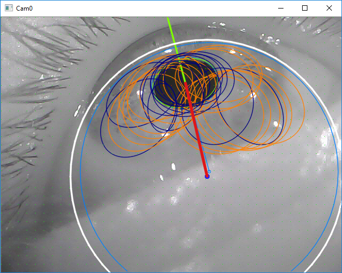Select the blue dot ending the red line
342x273 pixels.
(x=207, y=176)
